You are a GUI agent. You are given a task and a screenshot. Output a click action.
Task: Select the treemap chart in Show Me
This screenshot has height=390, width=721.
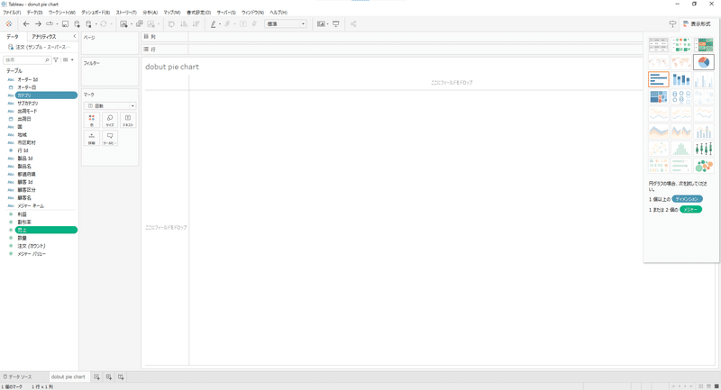[659, 96]
